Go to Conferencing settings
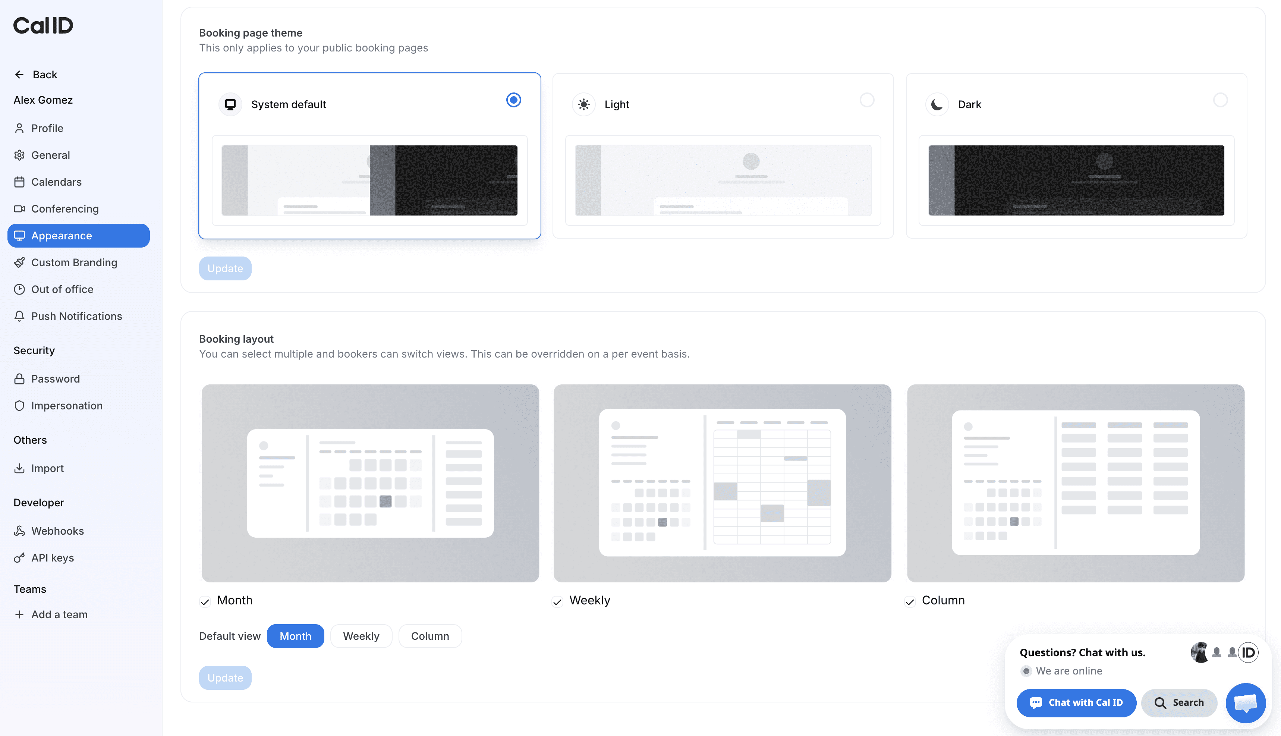The width and height of the screenshot is (1281, 736). 78,208
